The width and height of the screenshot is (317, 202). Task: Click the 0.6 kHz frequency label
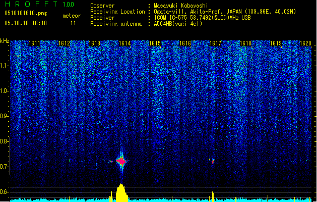(5, 192)
